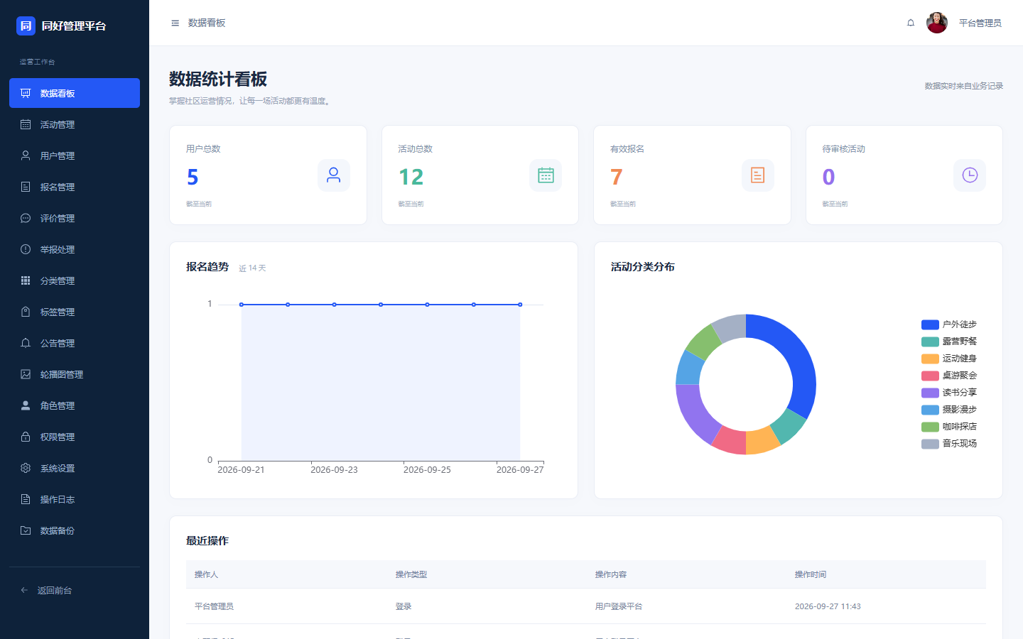Toggle the 露营野餐 legend item
The image size is (1023, 639).
pos(949,342)
